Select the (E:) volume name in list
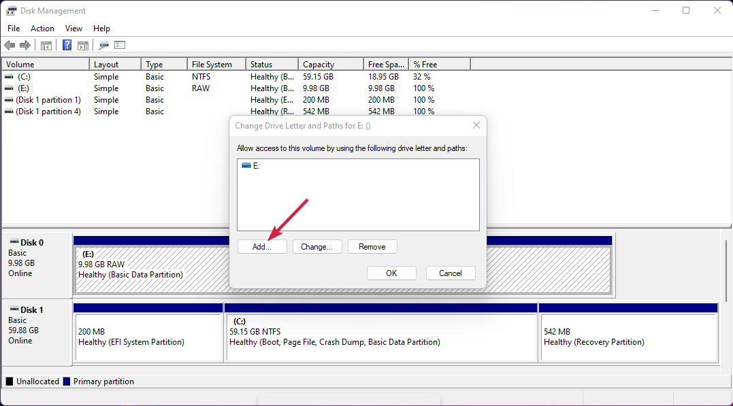 (x=23, y=88)
